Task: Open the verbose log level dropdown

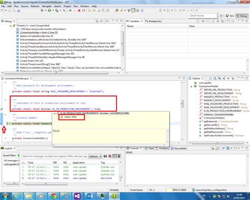Action: (x=95, y=156)
